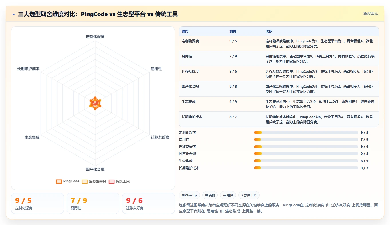Click radar axis label 长期维护成本

click(x=28, y=69)
